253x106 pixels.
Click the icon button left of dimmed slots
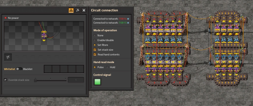[x=8, y=57]
